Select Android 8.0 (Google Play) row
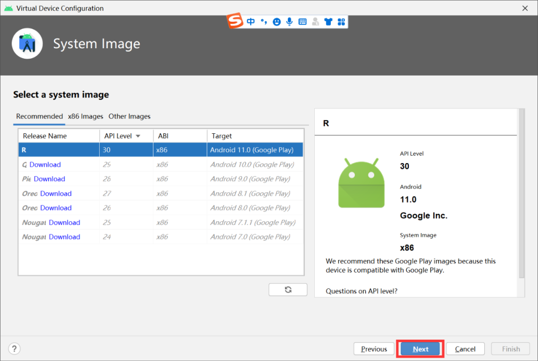Screen dimensions: 538x361 161,208
